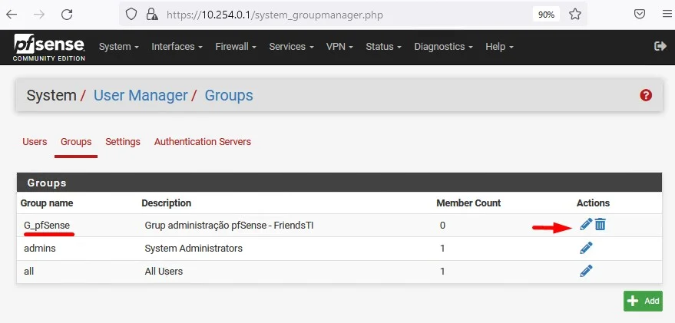This screenshot has height=323, width=675.
Task: Follow the User Manager breadcrumb link
Action: (x=141, y=95)
